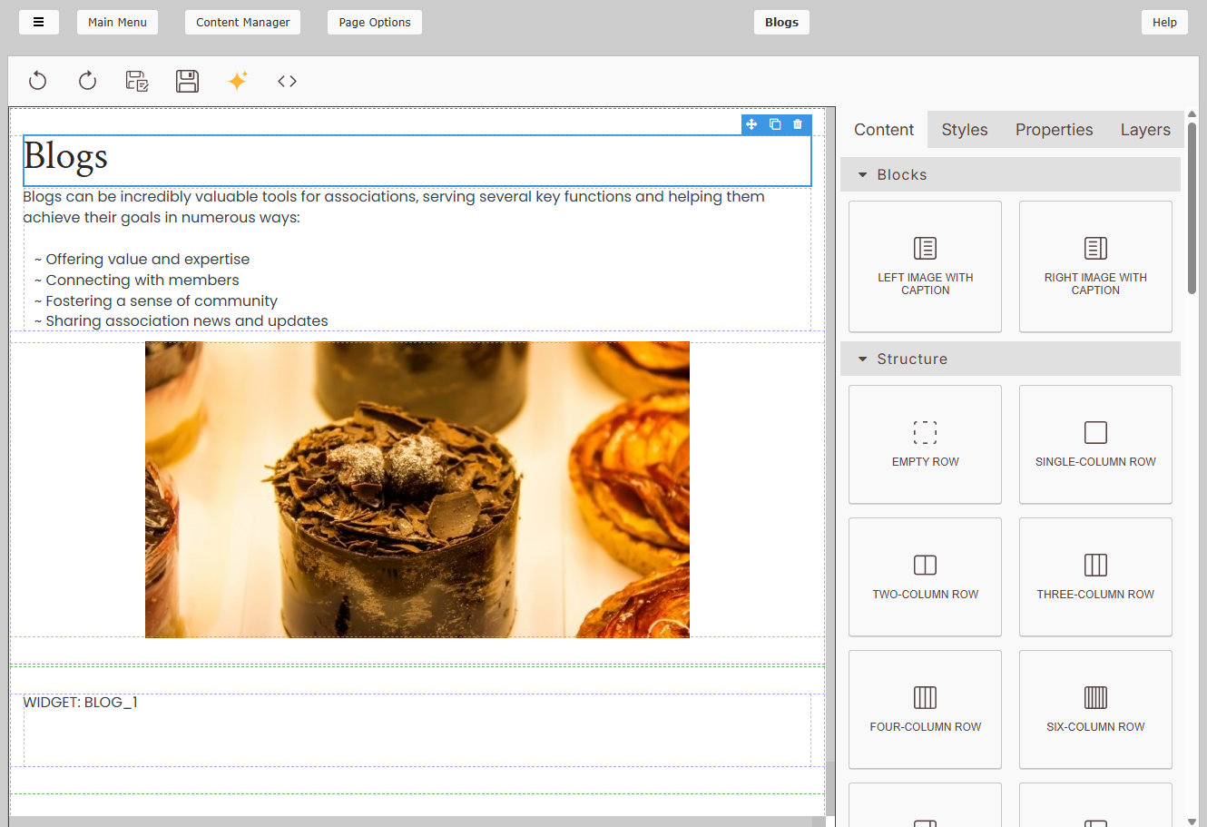The width and height of the screenshot is (1207, 827).
Task: Collapse the Blocks section
Action: click(1010, 174)
